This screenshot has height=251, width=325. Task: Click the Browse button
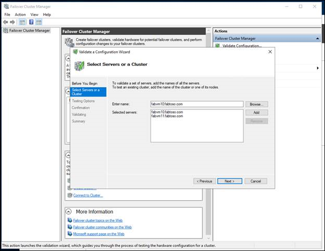coord(256,104)
